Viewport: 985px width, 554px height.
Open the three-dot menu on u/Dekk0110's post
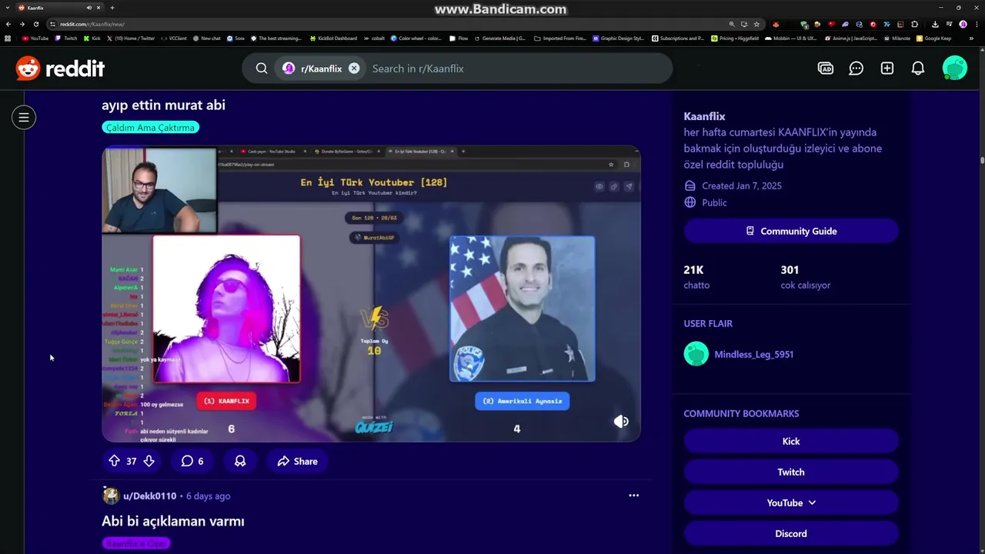point(634,496)
